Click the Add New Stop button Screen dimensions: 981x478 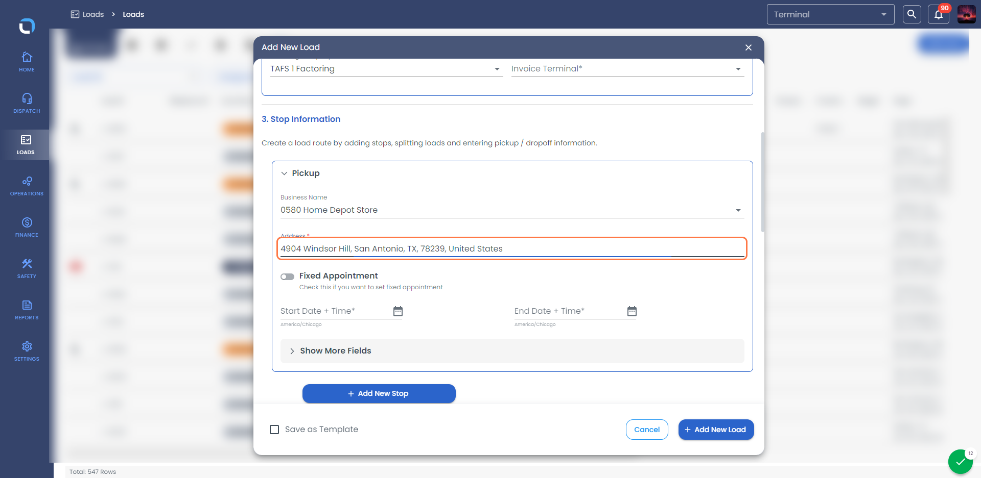379,393
